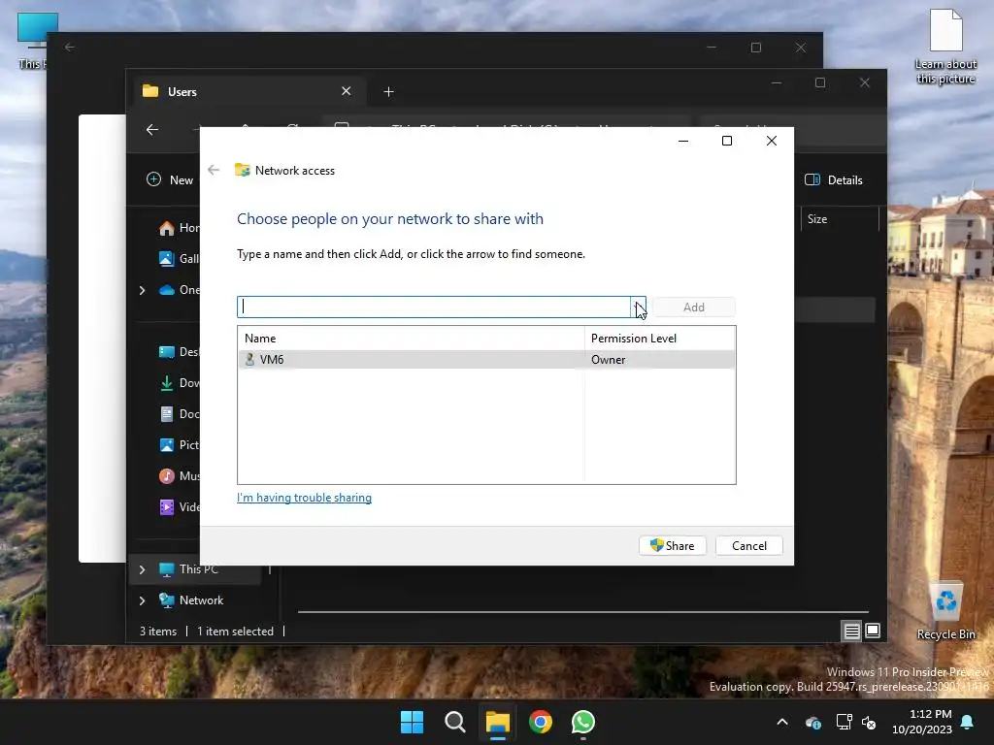Click 'Learn about this picture' desktop icon

(945, 47)
